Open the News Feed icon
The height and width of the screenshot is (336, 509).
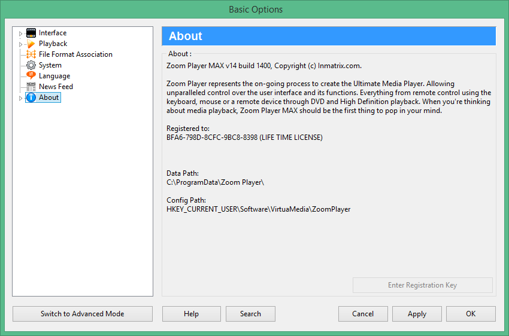[31, 87]
